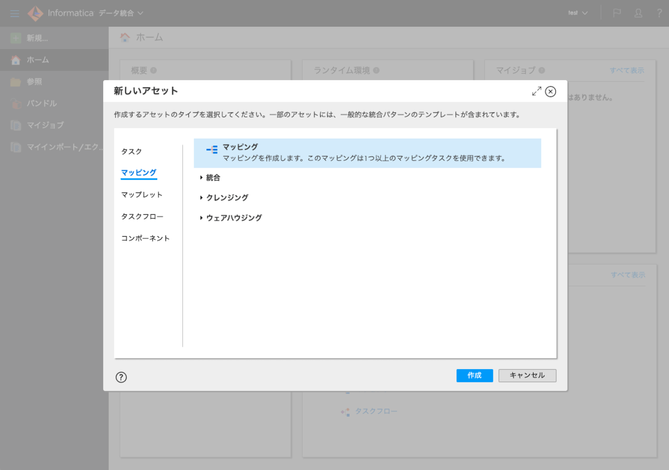Select the タスクフロー category tab
Viewport: 669px width, 470px height.
pyautogui.click(x=142, y=217)
